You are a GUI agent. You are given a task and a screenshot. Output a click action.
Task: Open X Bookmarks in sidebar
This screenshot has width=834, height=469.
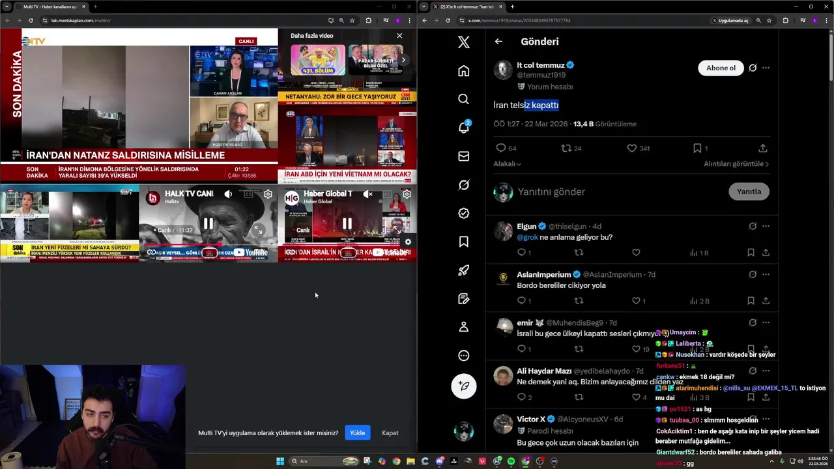coord(463,242)
